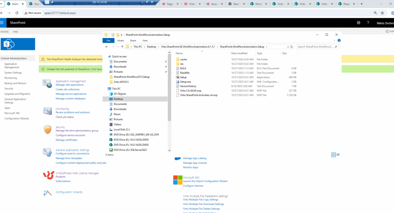Open the Explorer Share ribbon tab

pos(133,41)
